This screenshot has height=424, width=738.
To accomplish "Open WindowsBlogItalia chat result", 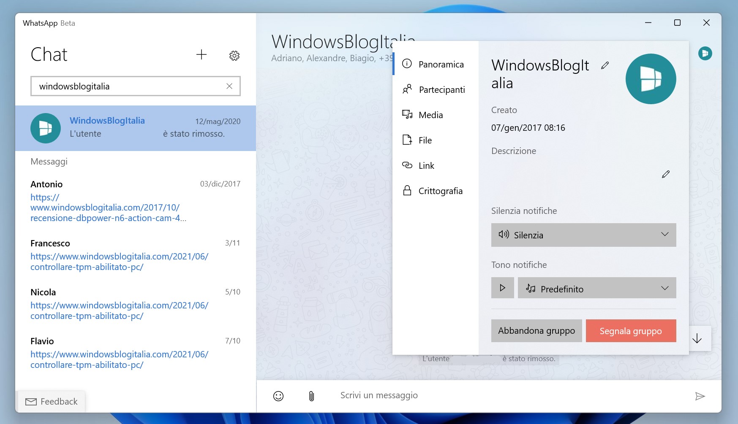I will (136, 128).
